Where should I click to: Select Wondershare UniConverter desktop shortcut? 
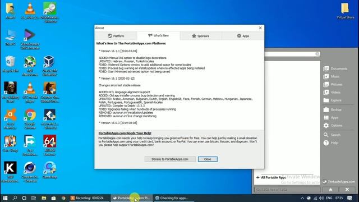pos(30,39)
